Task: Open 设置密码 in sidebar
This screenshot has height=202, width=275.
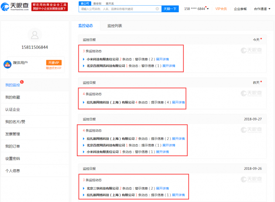Action: coord(35,158)
